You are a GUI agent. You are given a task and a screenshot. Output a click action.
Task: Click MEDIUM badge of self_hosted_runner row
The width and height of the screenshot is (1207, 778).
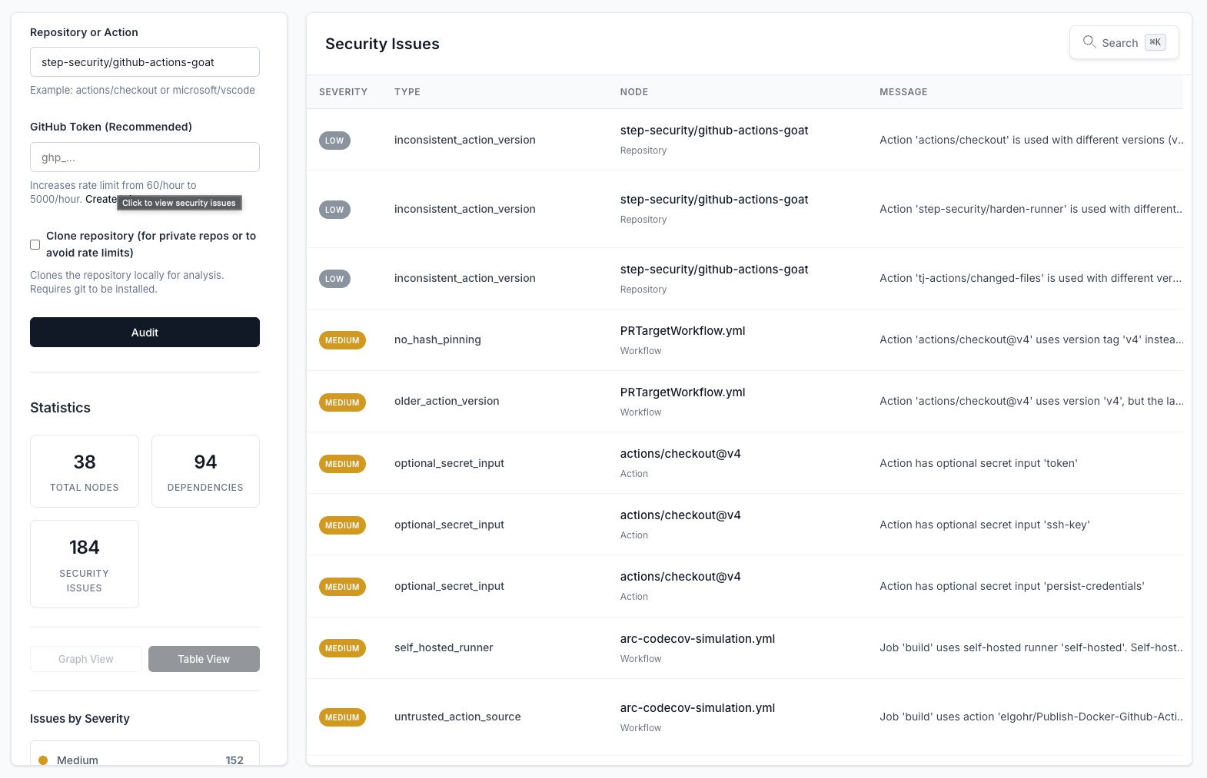pos(342,648)
